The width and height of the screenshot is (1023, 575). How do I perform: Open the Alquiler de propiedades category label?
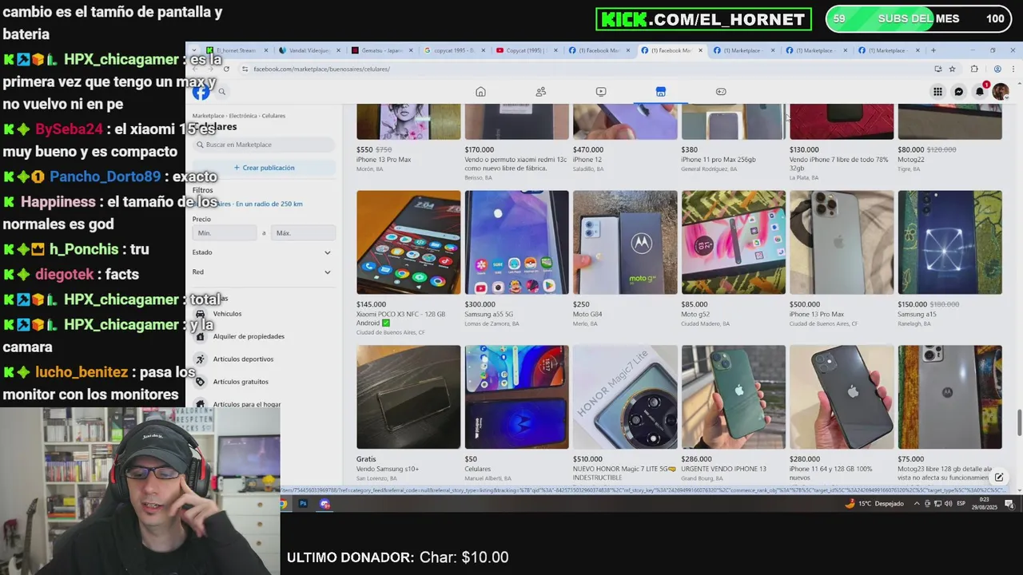pos(249,336)
